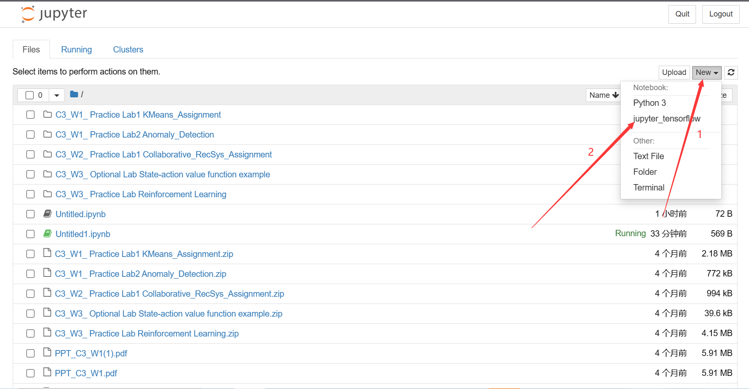Click folder icon of C3_W3_ Practice Lab Reinforcement Learning
This screenshot has width=749, height=389.
(x=47, y=194)
